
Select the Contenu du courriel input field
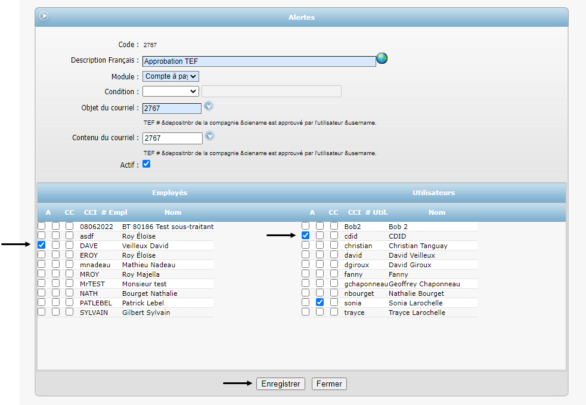pyautogui.click(x=172, y=138)
